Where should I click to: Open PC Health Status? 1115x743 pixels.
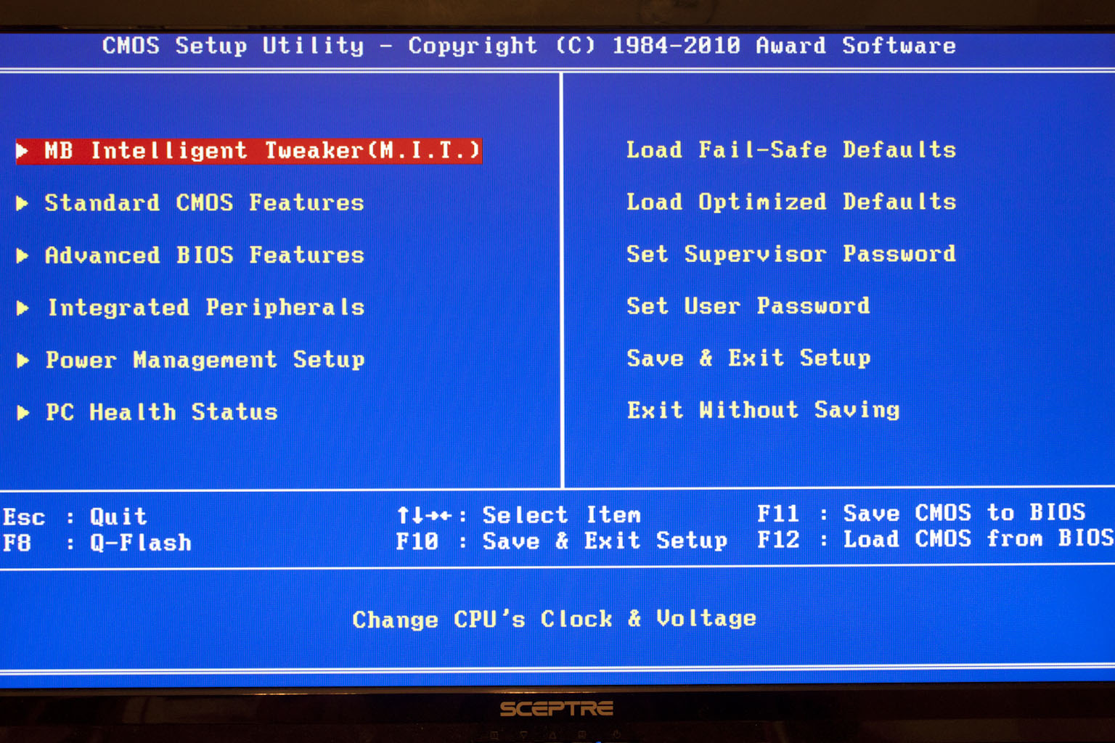(x=161, y=411)
